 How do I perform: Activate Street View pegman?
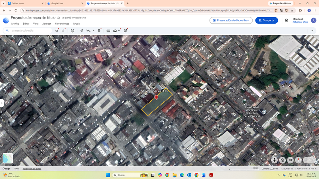point(274,160)
